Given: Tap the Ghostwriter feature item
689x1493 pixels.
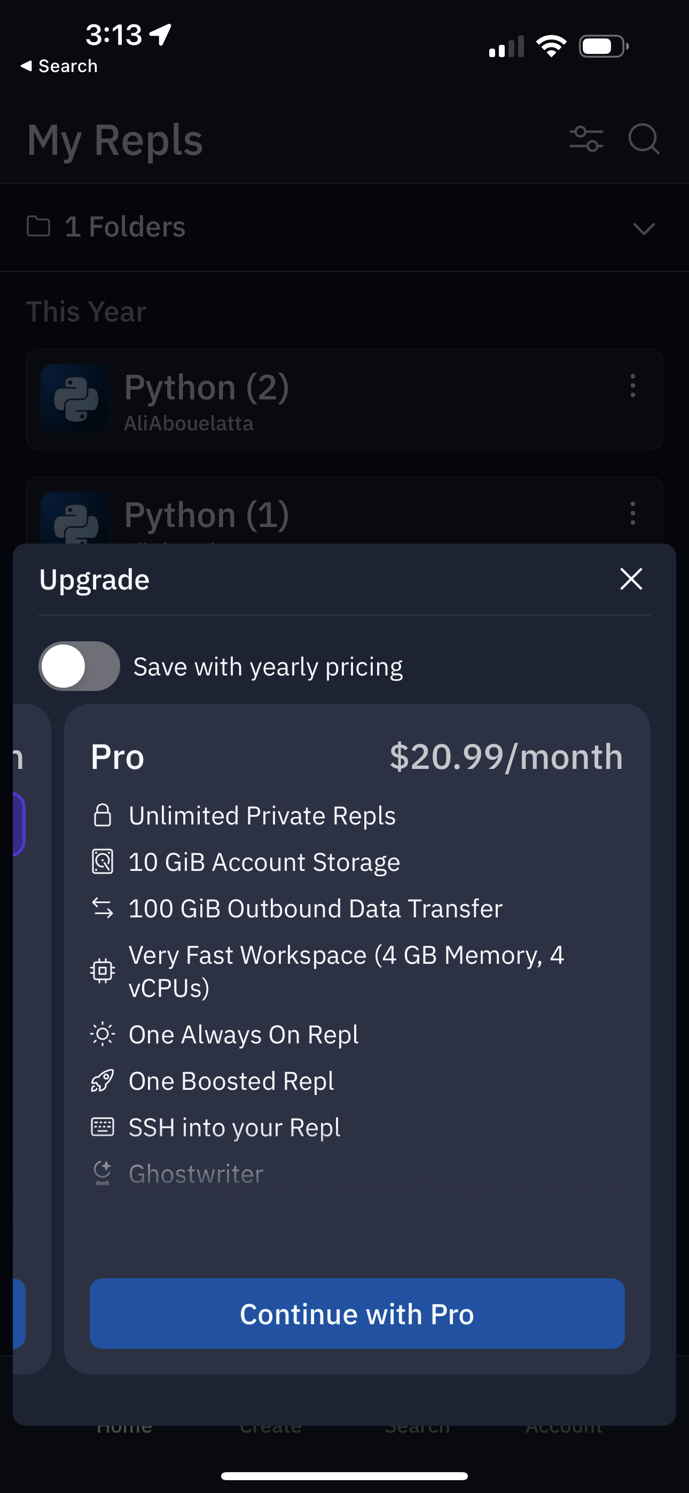Looking at the screenshot, I should [x=196, y=1174].
